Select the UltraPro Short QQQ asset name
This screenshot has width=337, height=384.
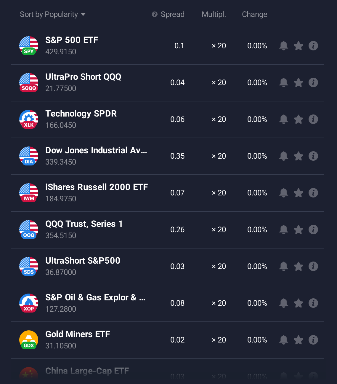[x=83, y=77]
